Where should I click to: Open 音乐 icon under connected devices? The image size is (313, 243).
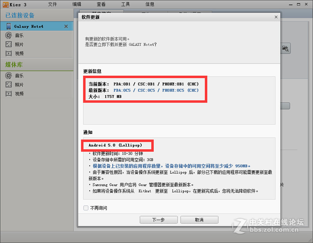[x=8, y=35]
